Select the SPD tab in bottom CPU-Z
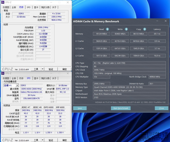Viewport: 170px width, 142px height. coord(29,78)
